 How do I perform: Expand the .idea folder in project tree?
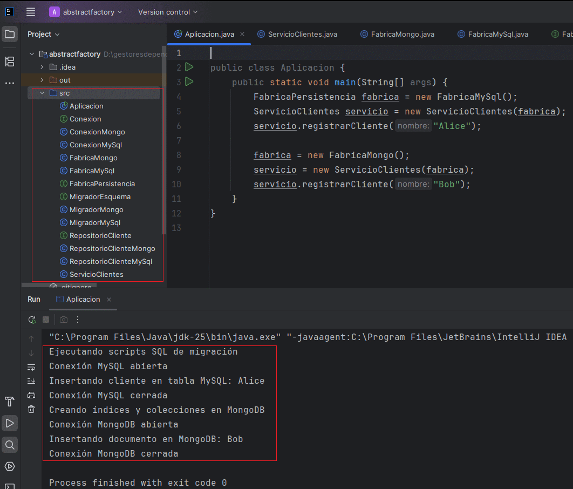coord(42,67)
